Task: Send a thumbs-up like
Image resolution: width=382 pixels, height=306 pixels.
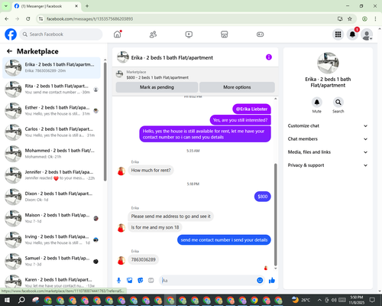Action: pos(272,281)
